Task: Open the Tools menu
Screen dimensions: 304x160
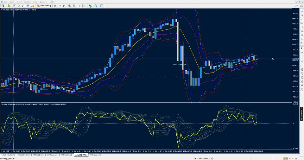Action: coord(35,2)
